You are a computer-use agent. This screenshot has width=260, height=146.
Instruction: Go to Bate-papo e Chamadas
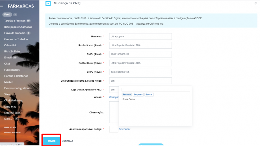pos(18,27)
